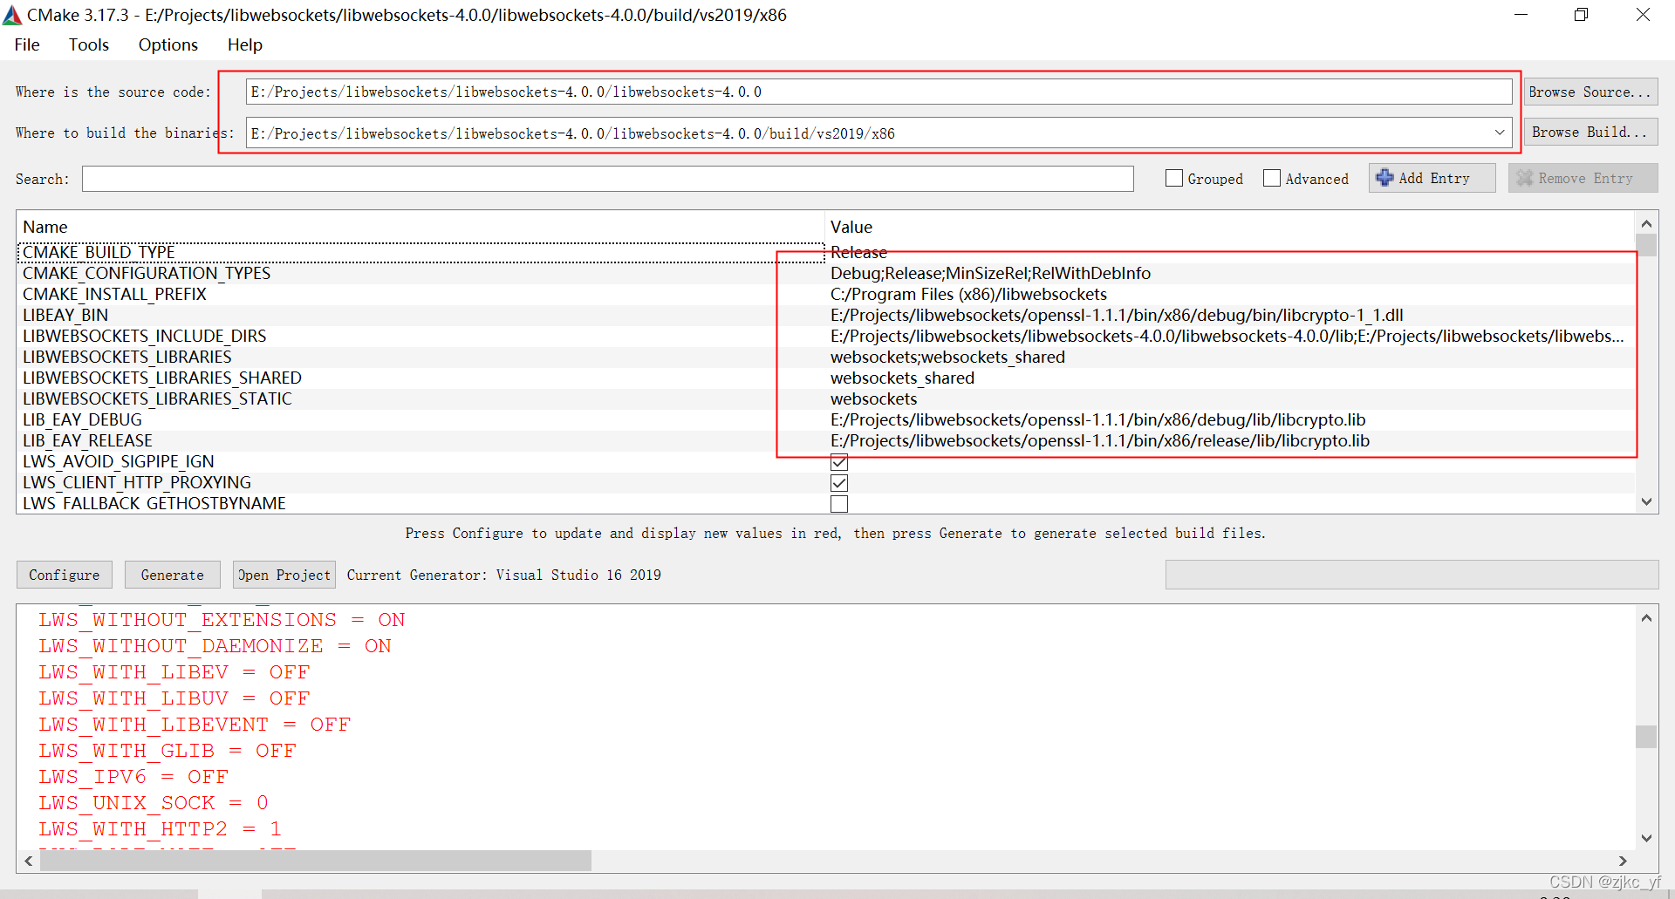
Task: Select the CMAKE_BUILD_TYPE row
Action: click(x=349, y=252)
